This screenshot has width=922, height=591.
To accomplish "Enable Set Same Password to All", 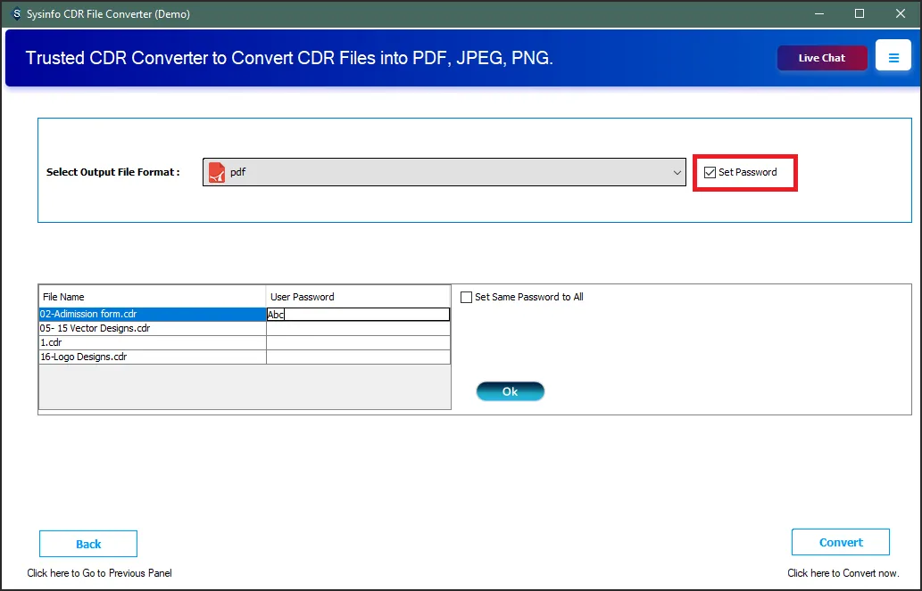I will (x=466, y=297).
